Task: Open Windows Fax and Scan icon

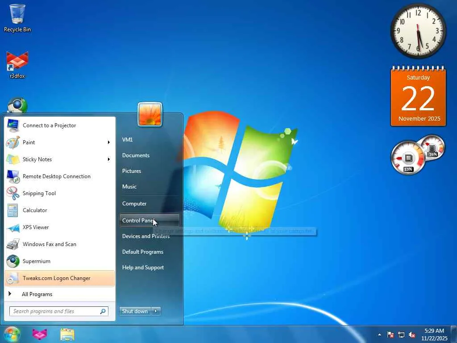Action: tap(13, 244)
